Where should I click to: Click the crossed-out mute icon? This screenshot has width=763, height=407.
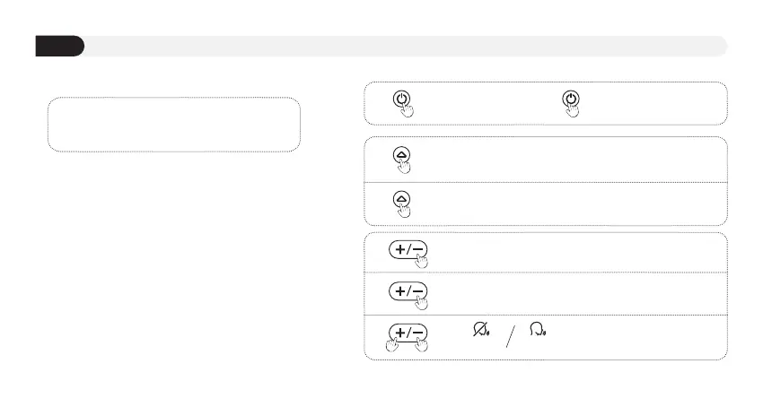[x=479, y=330]
